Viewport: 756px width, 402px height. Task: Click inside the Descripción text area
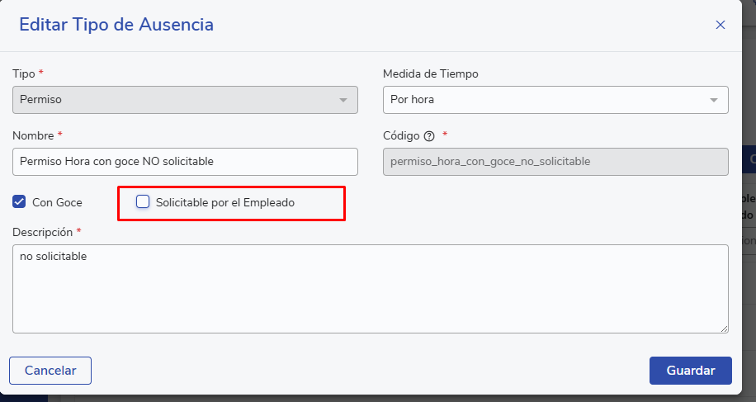pyautogui.click(x=370, y=289)
